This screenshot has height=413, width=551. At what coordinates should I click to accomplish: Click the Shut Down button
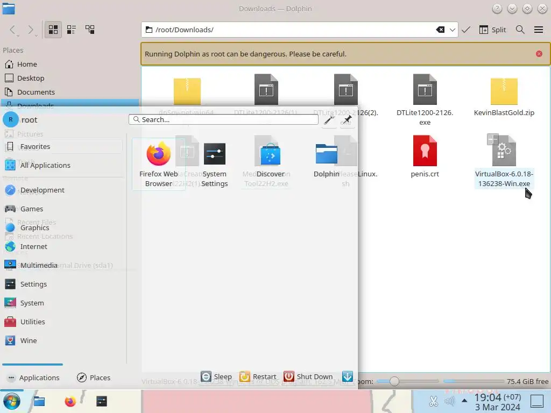click(x=308, y=376)
